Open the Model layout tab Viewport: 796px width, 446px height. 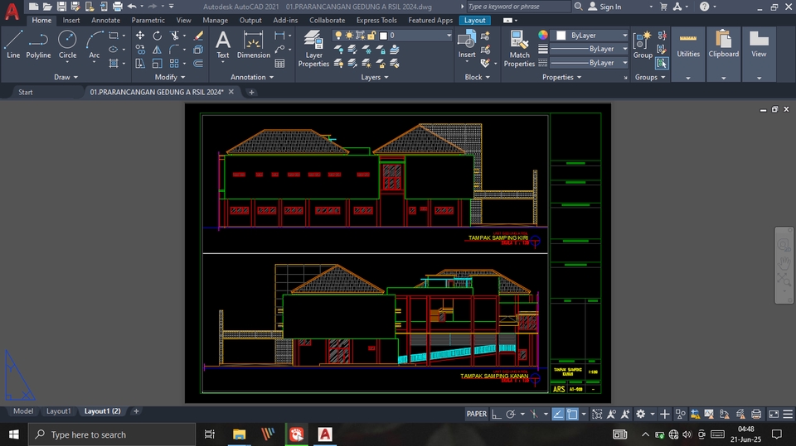[23, 411]
